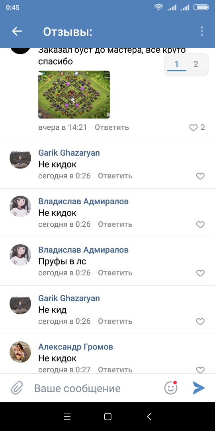
Task: Tap the Android home square button
Action: click(108, 417)
